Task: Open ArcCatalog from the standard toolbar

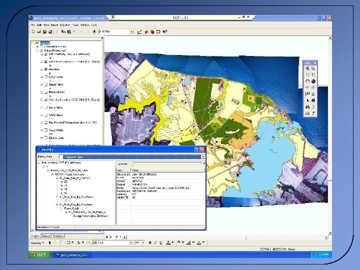Action: [146, 32]
